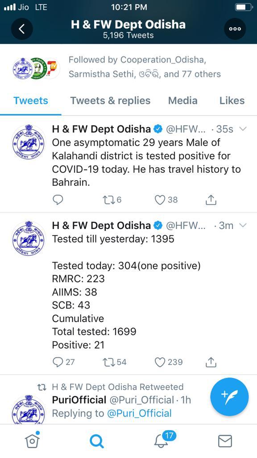257x458 pixels.
Task: Tap the back arrow button
Action: click(x=22, y=29)
